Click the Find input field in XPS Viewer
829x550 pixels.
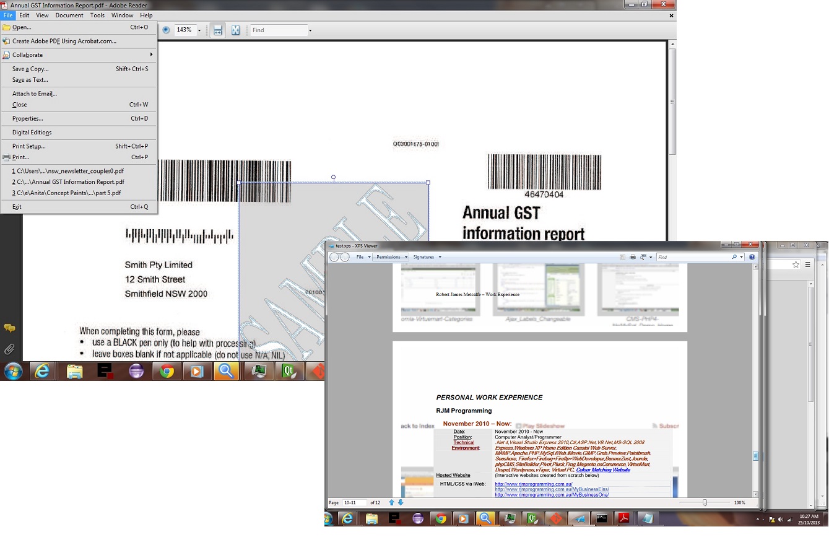tap(693, 257)
